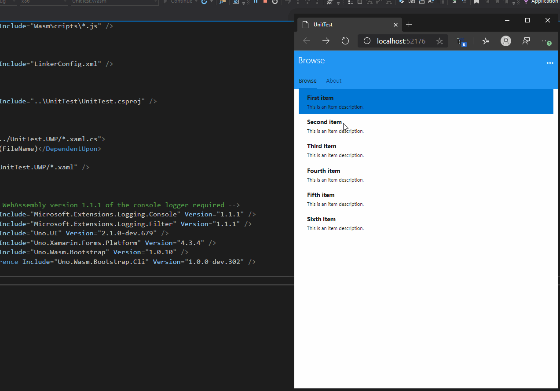The height and width of the screenshot is (391, 560).
Task: Click the Microsoft.Extensions.Logging.Console package line
Action: tap(128, 214)
